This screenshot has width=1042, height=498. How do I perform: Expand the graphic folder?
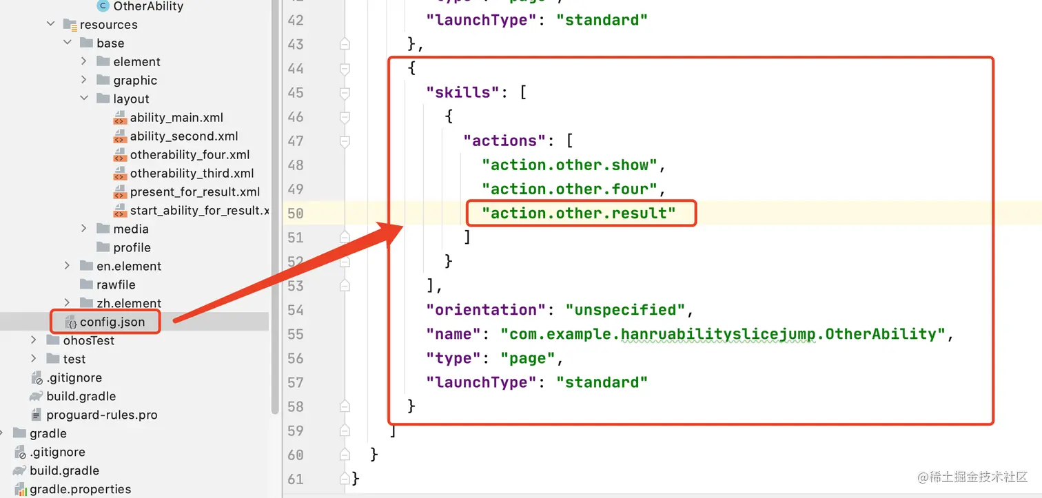tap(84, 80)
